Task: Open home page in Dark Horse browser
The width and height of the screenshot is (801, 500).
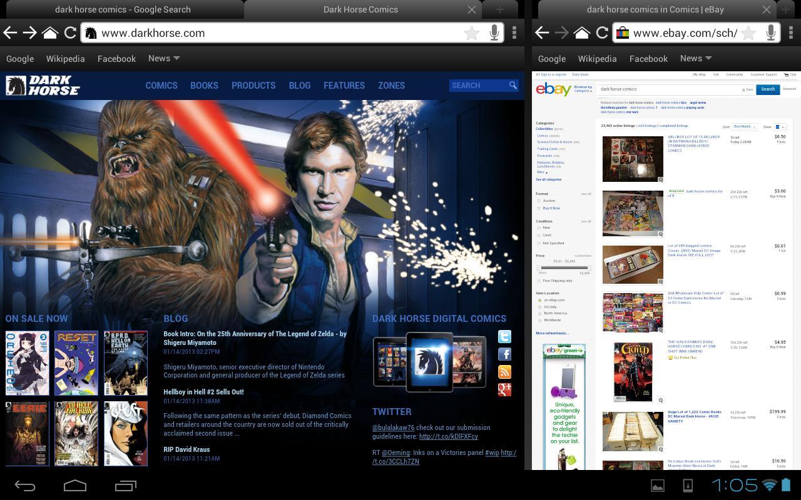Action: [x=50, y=33]
